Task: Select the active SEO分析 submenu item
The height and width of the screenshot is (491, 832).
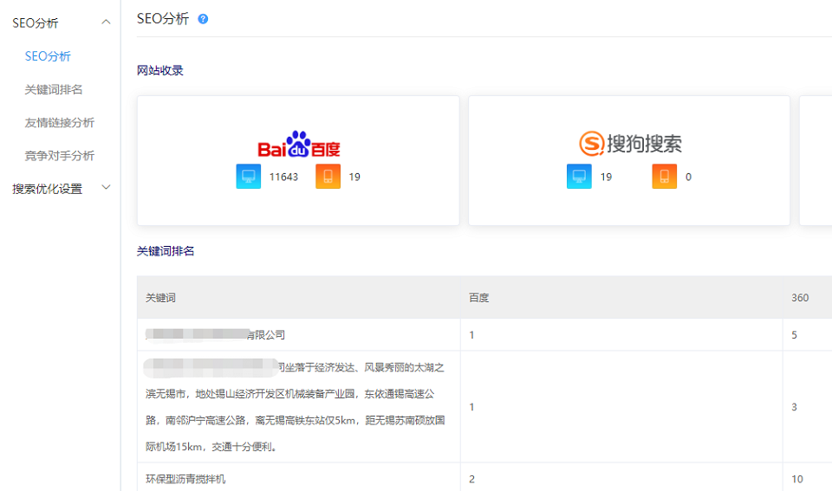Action: (48, 56)
